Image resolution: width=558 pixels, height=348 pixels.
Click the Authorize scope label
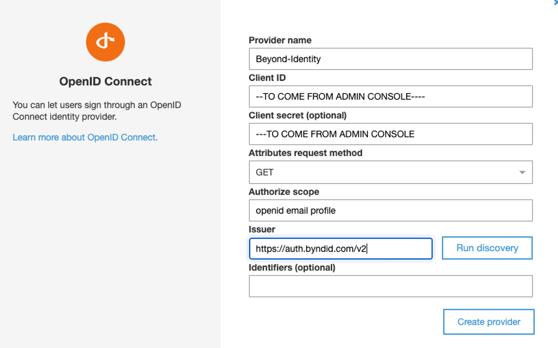[284, 192]
